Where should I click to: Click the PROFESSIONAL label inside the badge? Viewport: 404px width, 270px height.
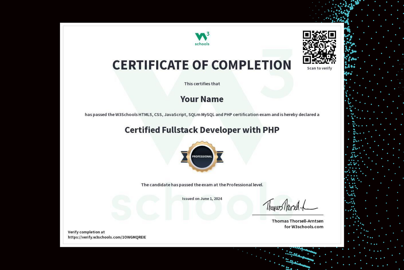point(202,156)
